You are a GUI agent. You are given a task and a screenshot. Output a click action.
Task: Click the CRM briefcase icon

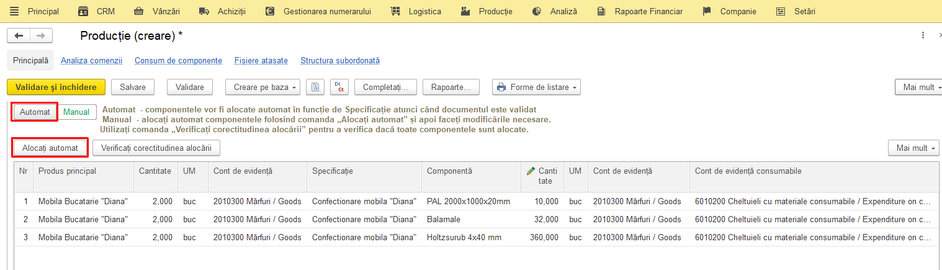coord(83,11)
